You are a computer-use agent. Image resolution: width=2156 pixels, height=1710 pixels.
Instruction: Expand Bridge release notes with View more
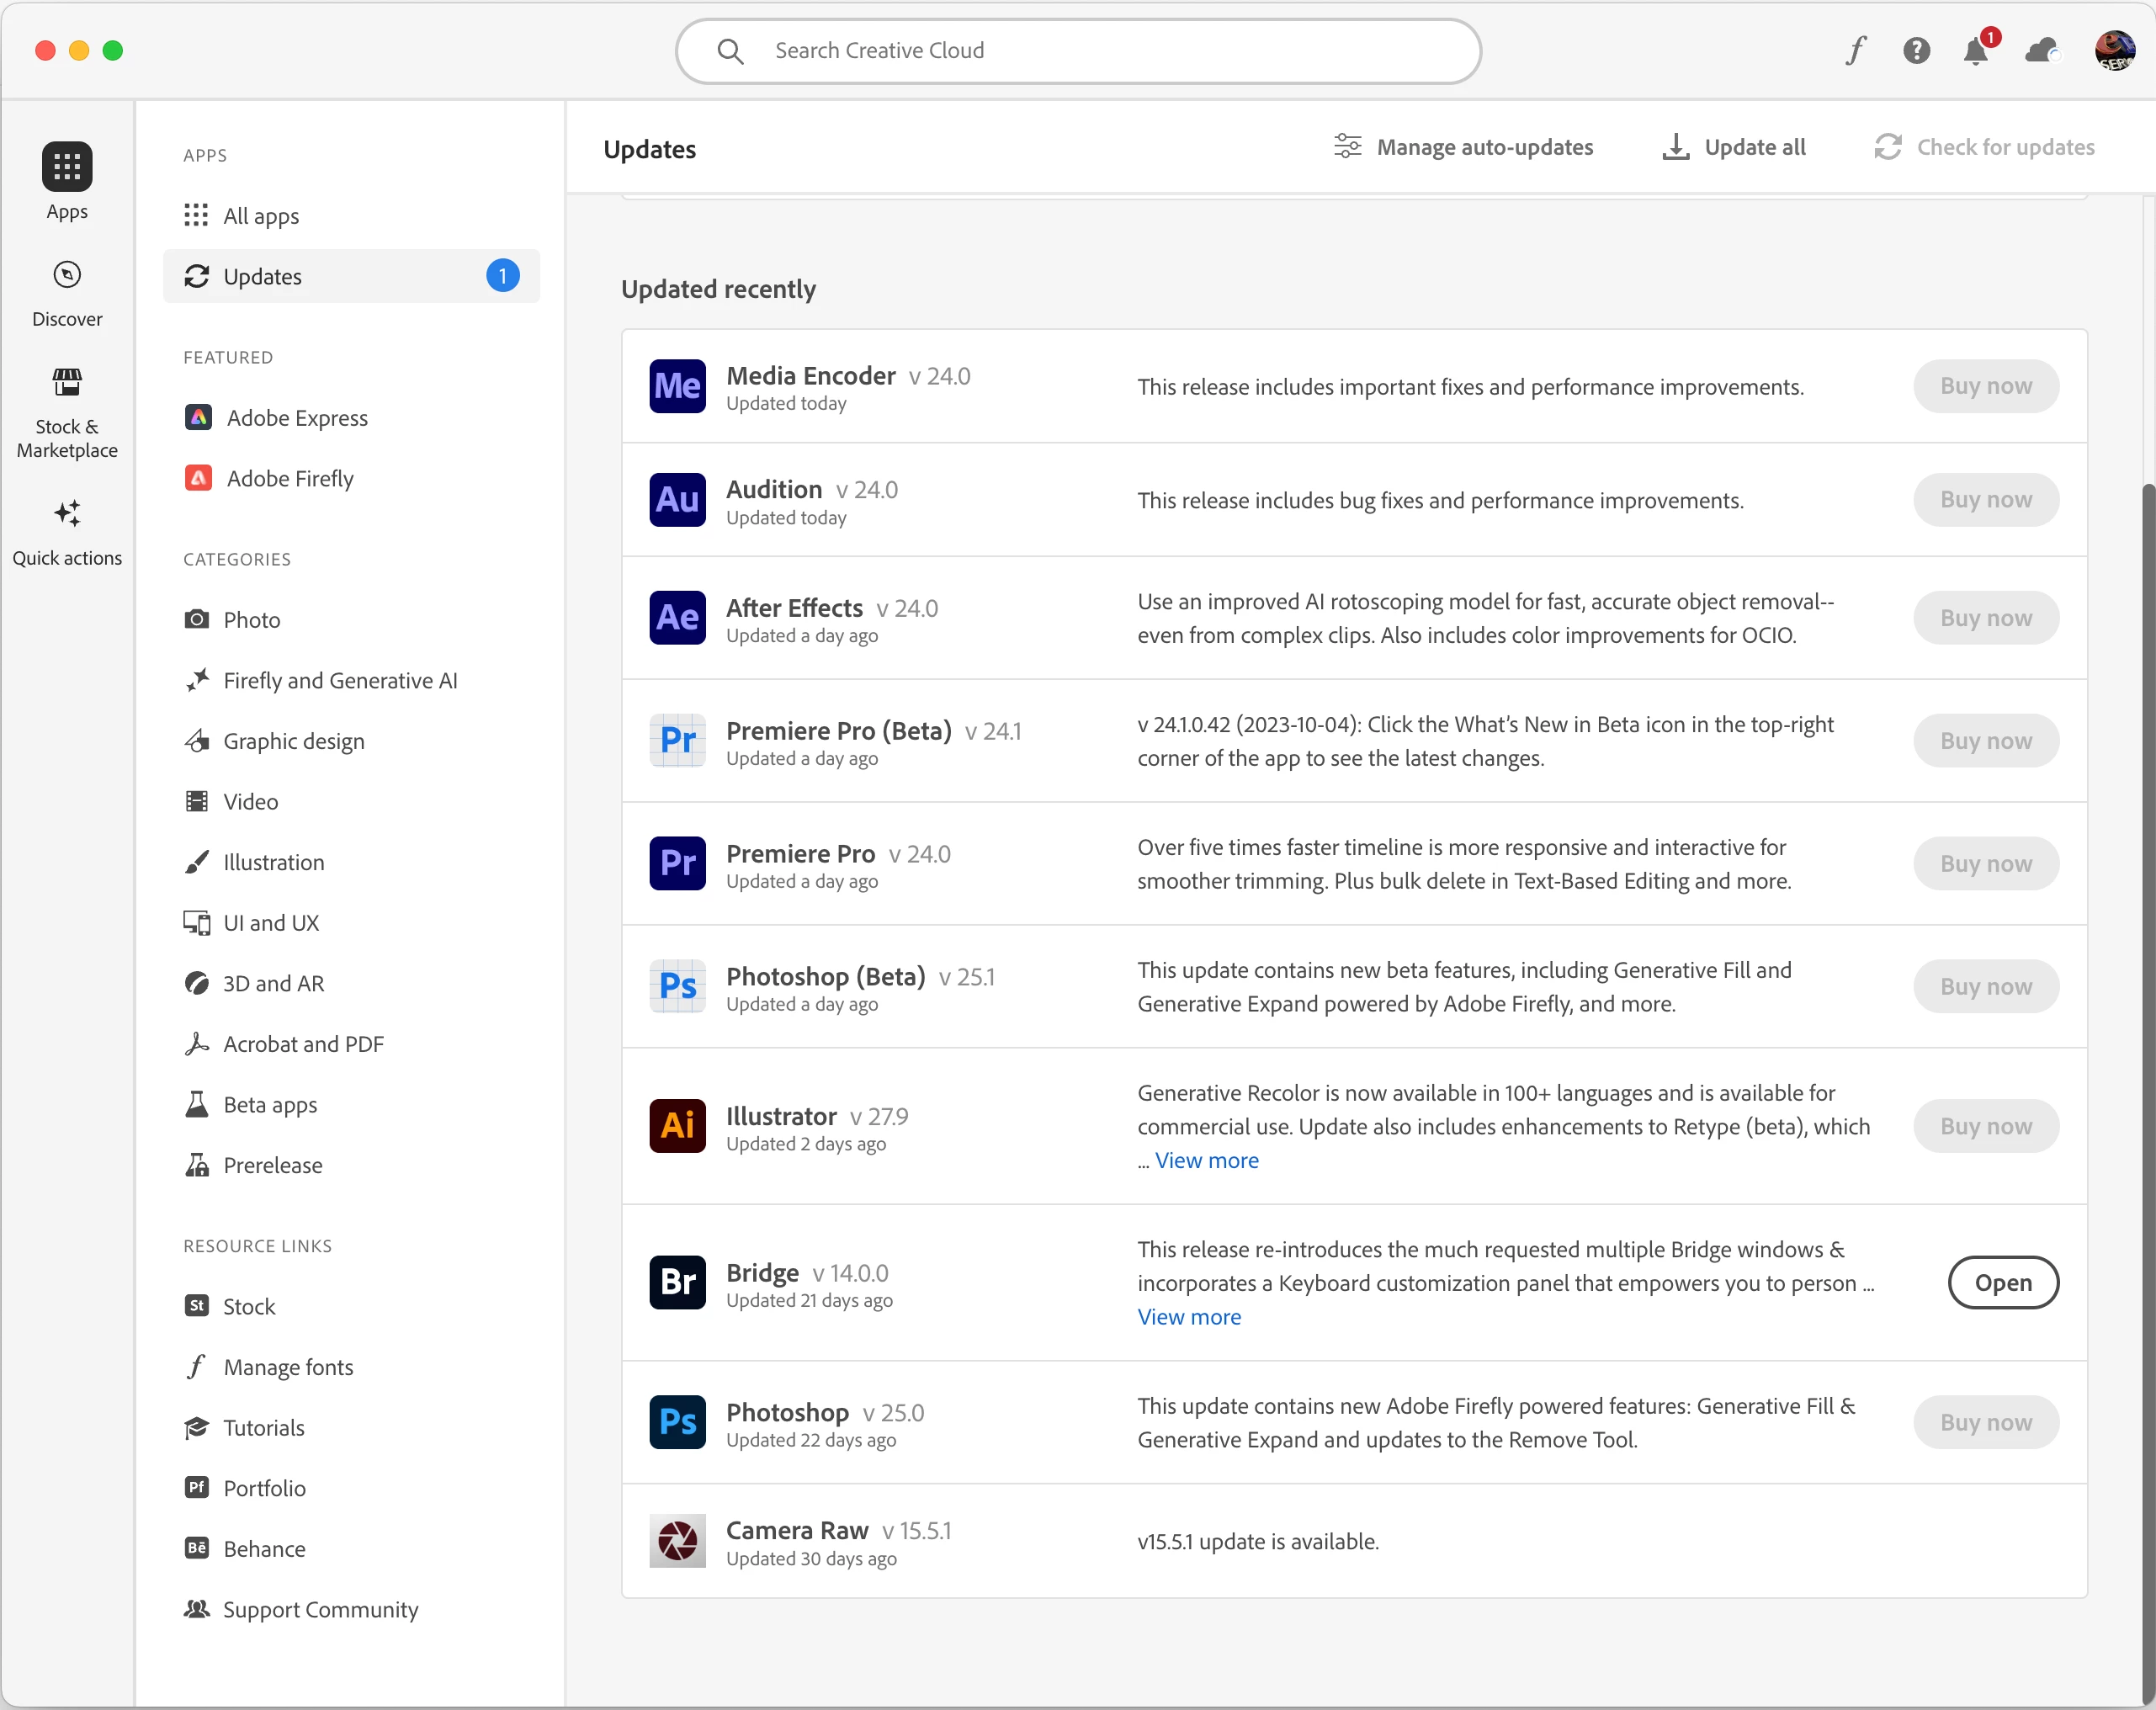[x=1189, y=1317]
